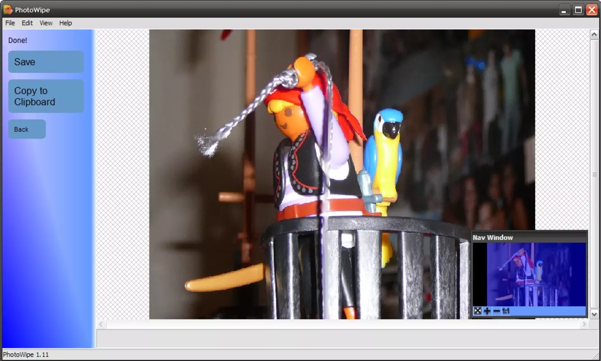Click the vertical scrollbar thumb

[594, 174]
